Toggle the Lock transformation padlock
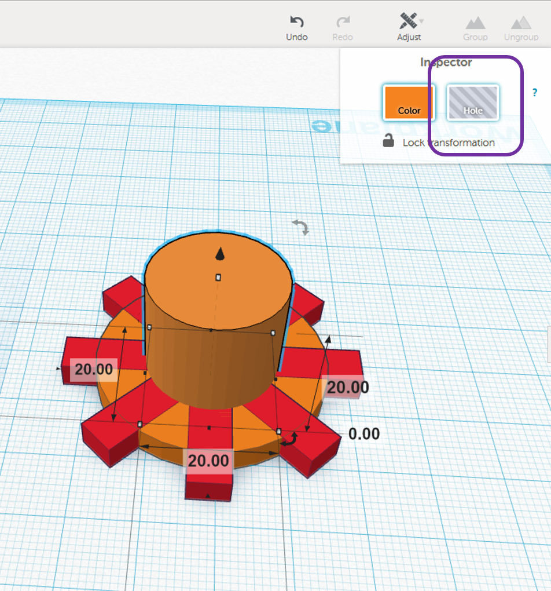Screen dimensions: 551x591 pyautogui.click(x=388, y=141)
